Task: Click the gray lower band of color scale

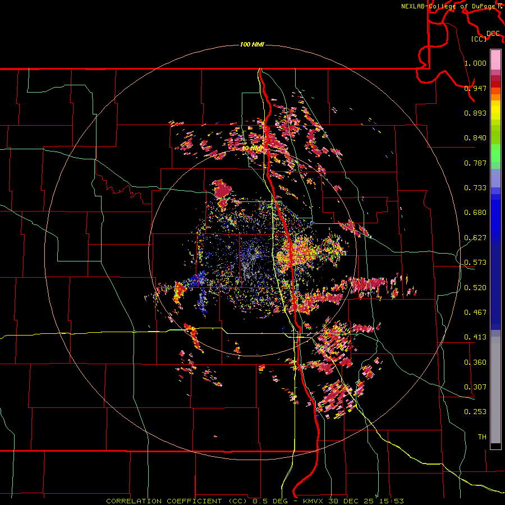Action: point(495,390)
